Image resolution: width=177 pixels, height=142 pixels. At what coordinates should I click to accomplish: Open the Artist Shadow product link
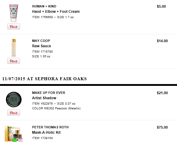44,98
